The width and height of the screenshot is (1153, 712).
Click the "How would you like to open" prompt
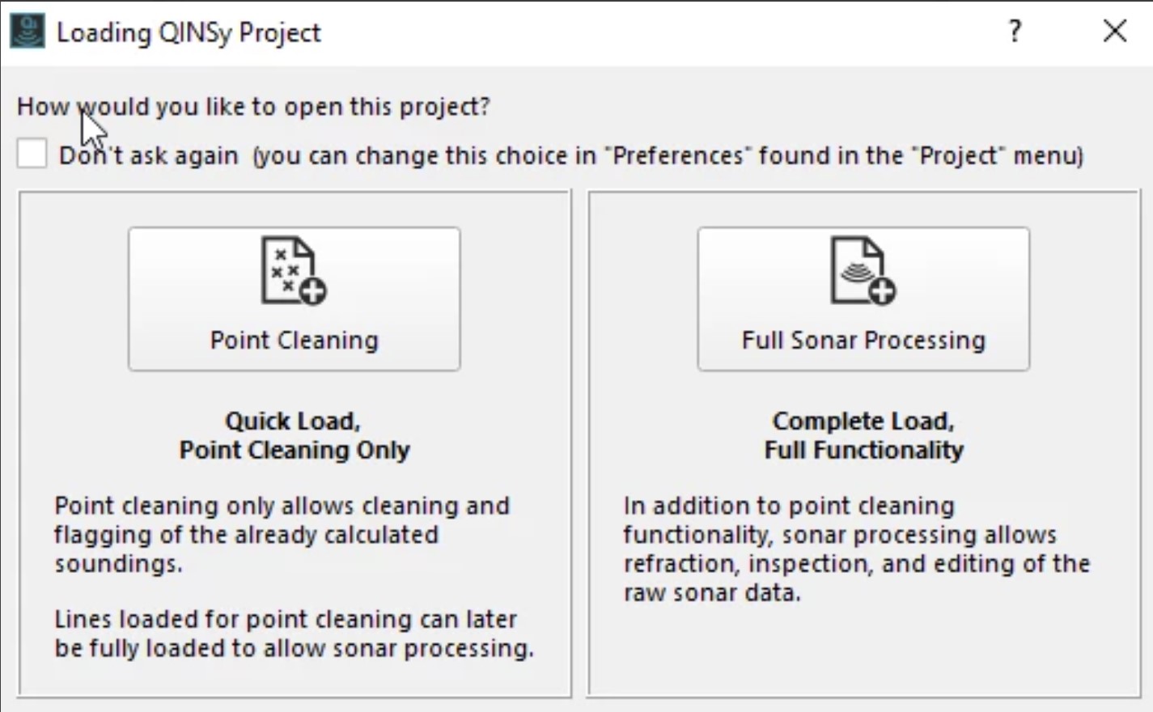[x=253, y=107]
